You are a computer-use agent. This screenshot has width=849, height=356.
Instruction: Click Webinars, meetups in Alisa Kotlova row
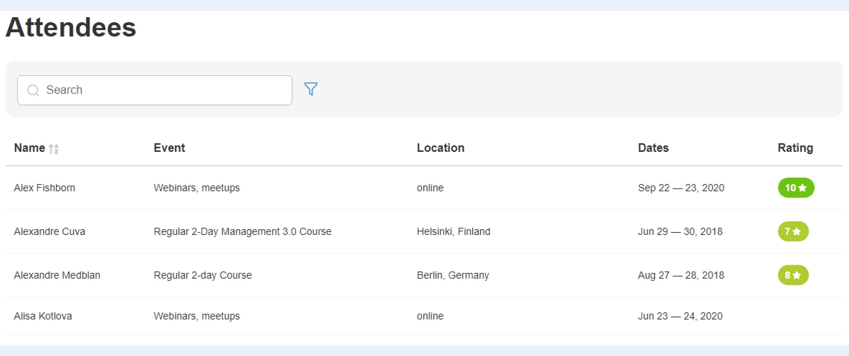pyautogui.click(x=197, y=316)
